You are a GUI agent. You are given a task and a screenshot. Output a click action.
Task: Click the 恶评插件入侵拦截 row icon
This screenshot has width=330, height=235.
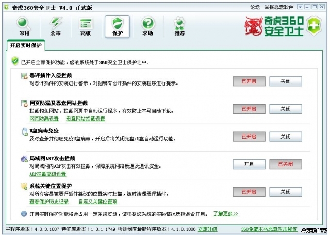[x=24, y=76]
